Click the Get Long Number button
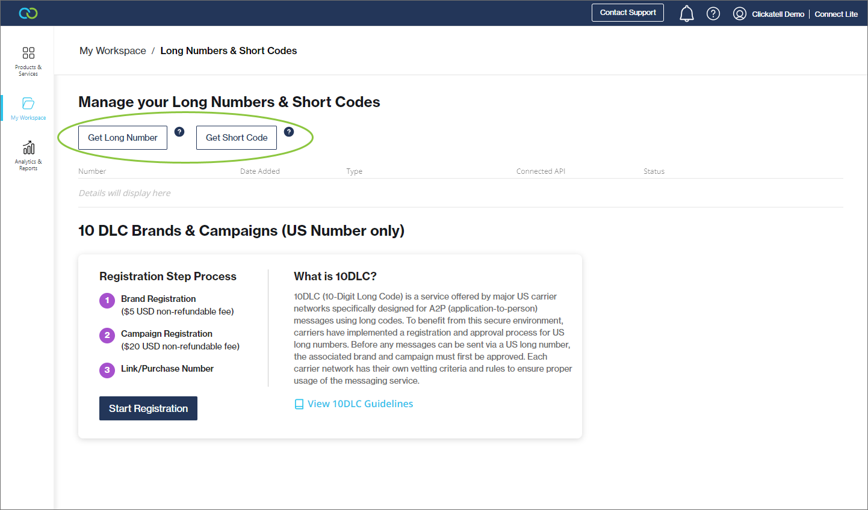 point(123,138)
